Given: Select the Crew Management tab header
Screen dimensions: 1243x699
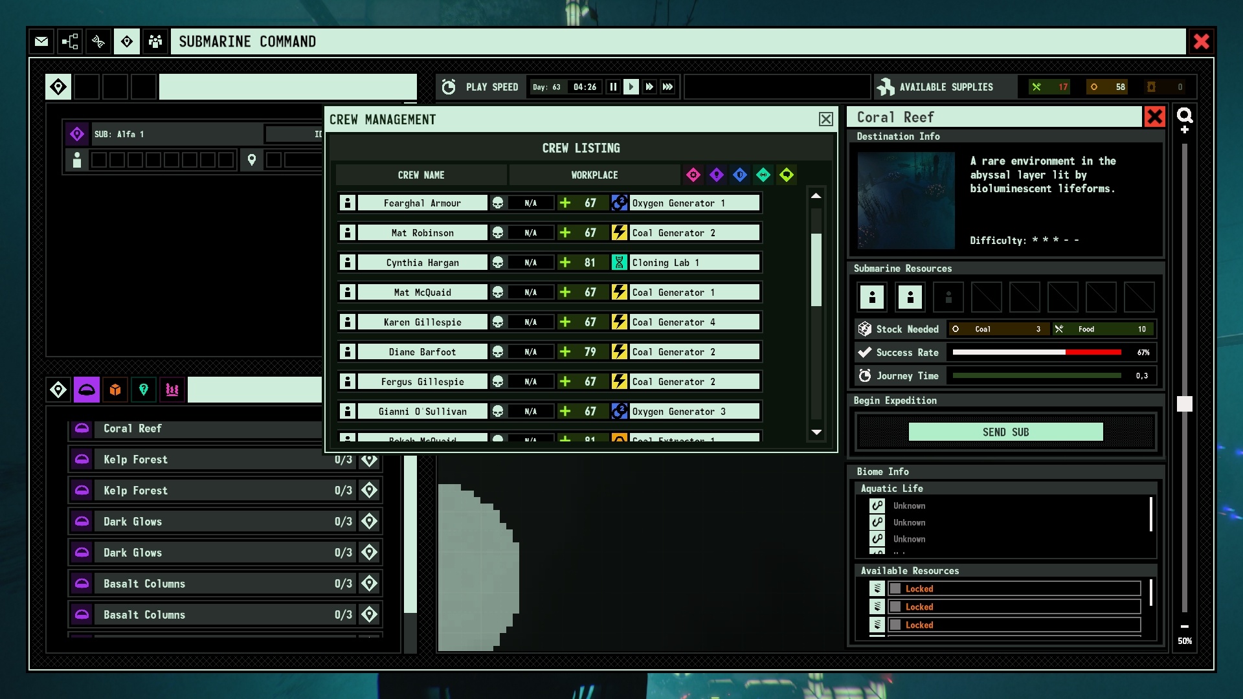Looking at the screenshot, I should (383, 118).
